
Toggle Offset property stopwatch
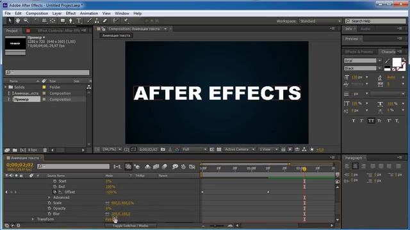54,192
